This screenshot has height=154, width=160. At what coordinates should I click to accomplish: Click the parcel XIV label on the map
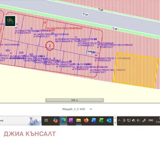tap(8, 50)
